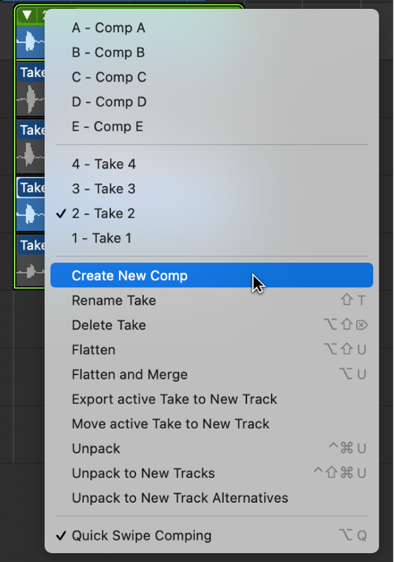Choose Rename Take

tap(113, 301)
